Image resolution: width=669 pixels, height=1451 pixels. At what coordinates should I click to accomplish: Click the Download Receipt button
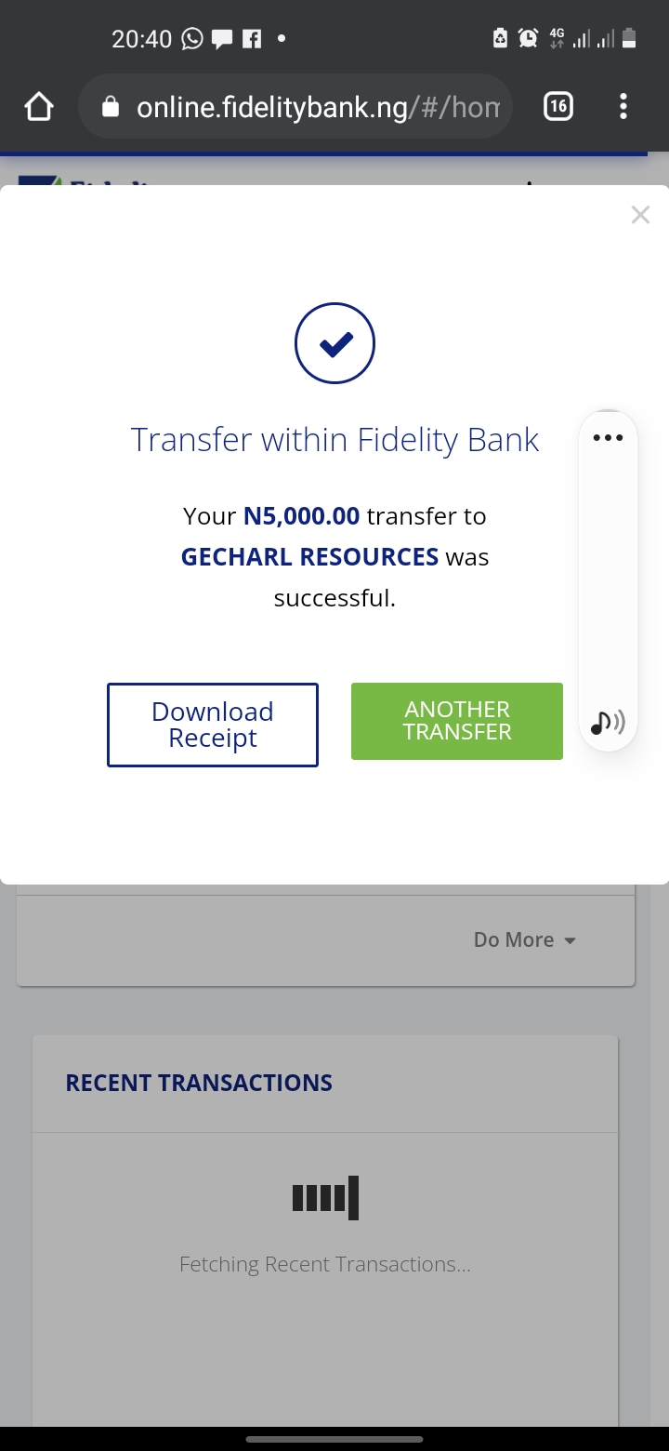tap(213, 725)
